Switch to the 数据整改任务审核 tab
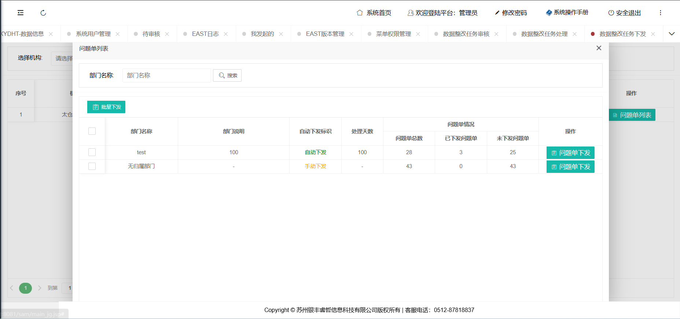 [466, 34]
